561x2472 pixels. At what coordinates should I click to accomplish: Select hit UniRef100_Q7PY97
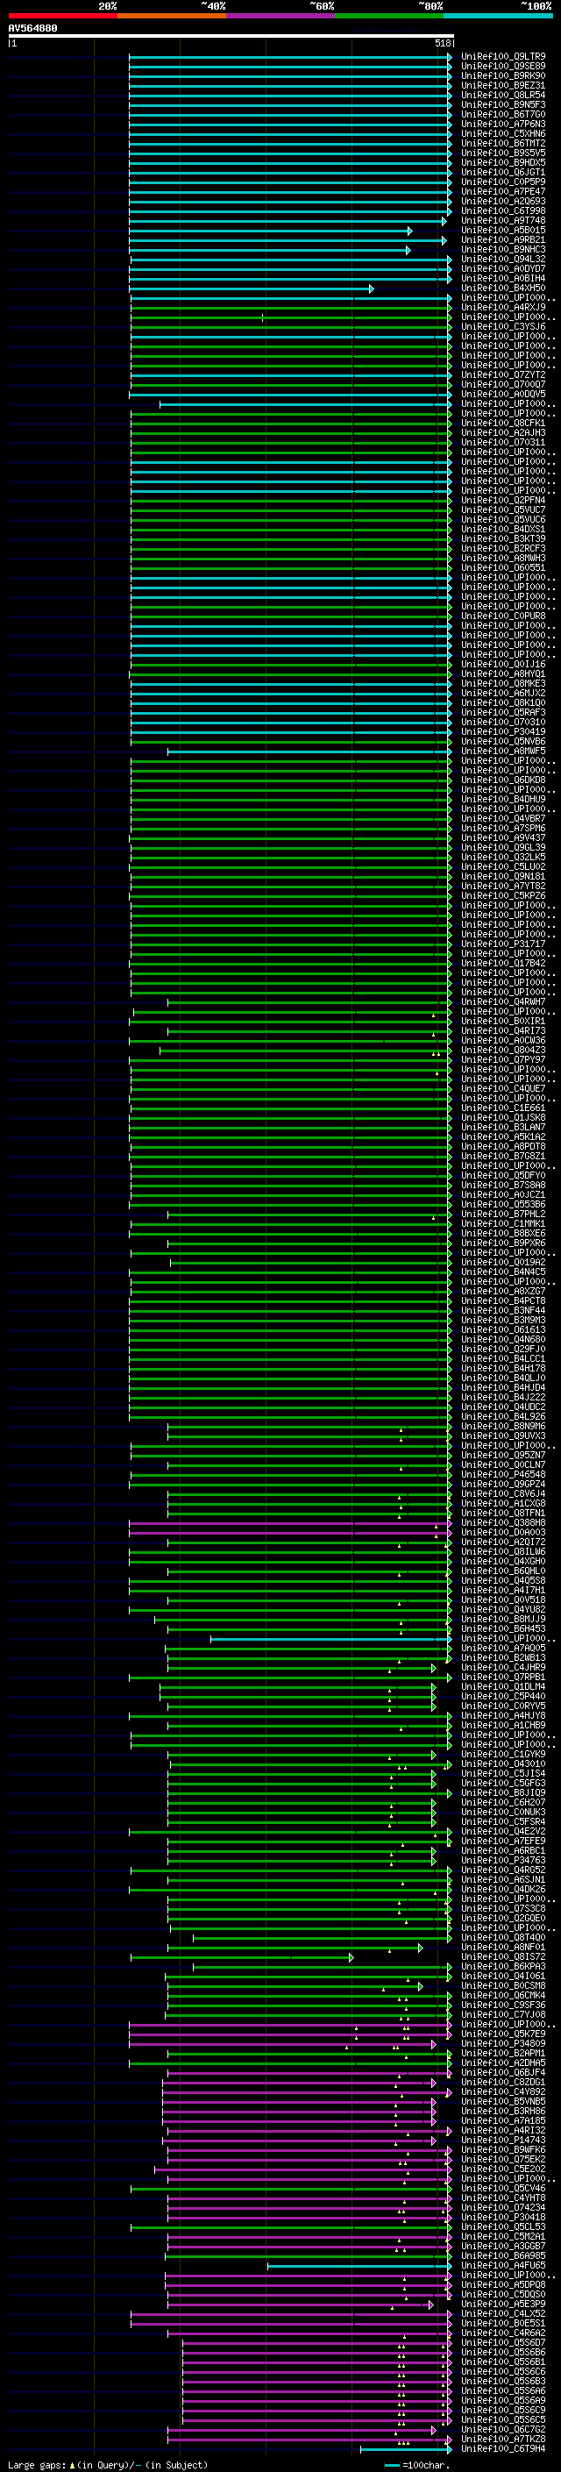click(x=503, y=1059)
